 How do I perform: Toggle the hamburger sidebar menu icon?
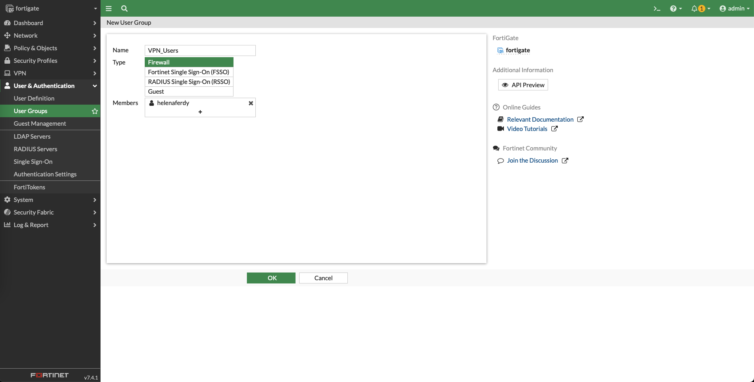(x=109, y=9)
